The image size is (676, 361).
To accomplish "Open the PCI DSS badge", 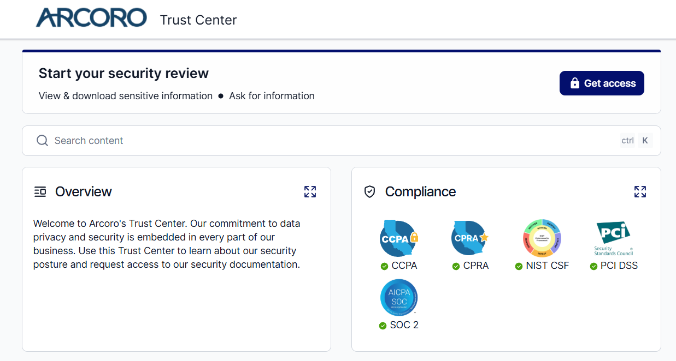I will point(614,238).
